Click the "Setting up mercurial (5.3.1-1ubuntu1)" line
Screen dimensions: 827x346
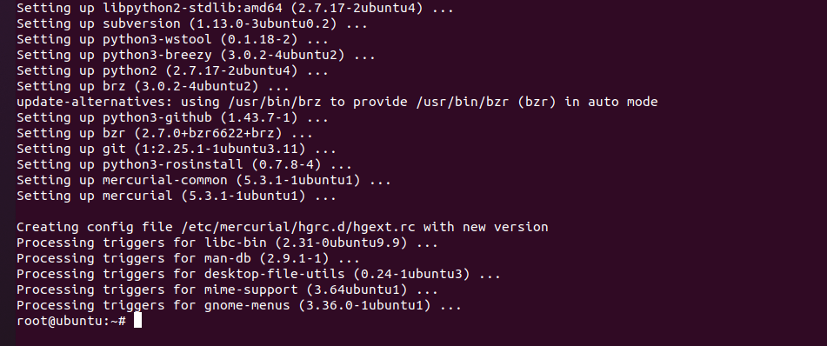pyautogui.click(x=177, y=196)
